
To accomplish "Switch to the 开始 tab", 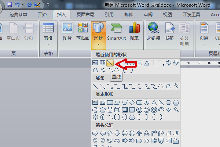I will pos(42,15).
